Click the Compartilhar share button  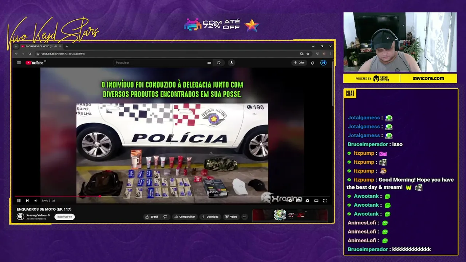[185, 217]
